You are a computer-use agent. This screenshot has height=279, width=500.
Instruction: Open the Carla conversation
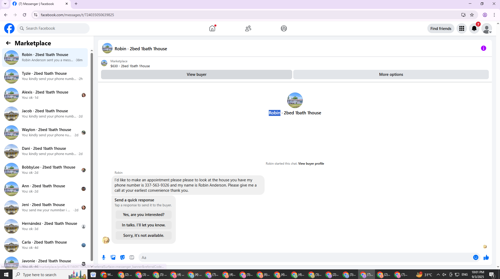[45, 245]
